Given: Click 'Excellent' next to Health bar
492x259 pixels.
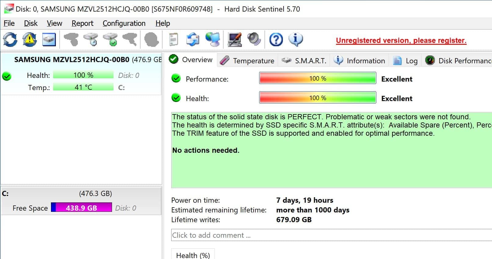Looking at the screenshot, I should 397,98.
